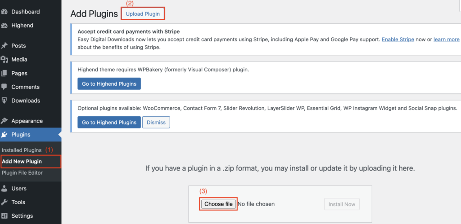Click the Tools wrench icon

4,202
